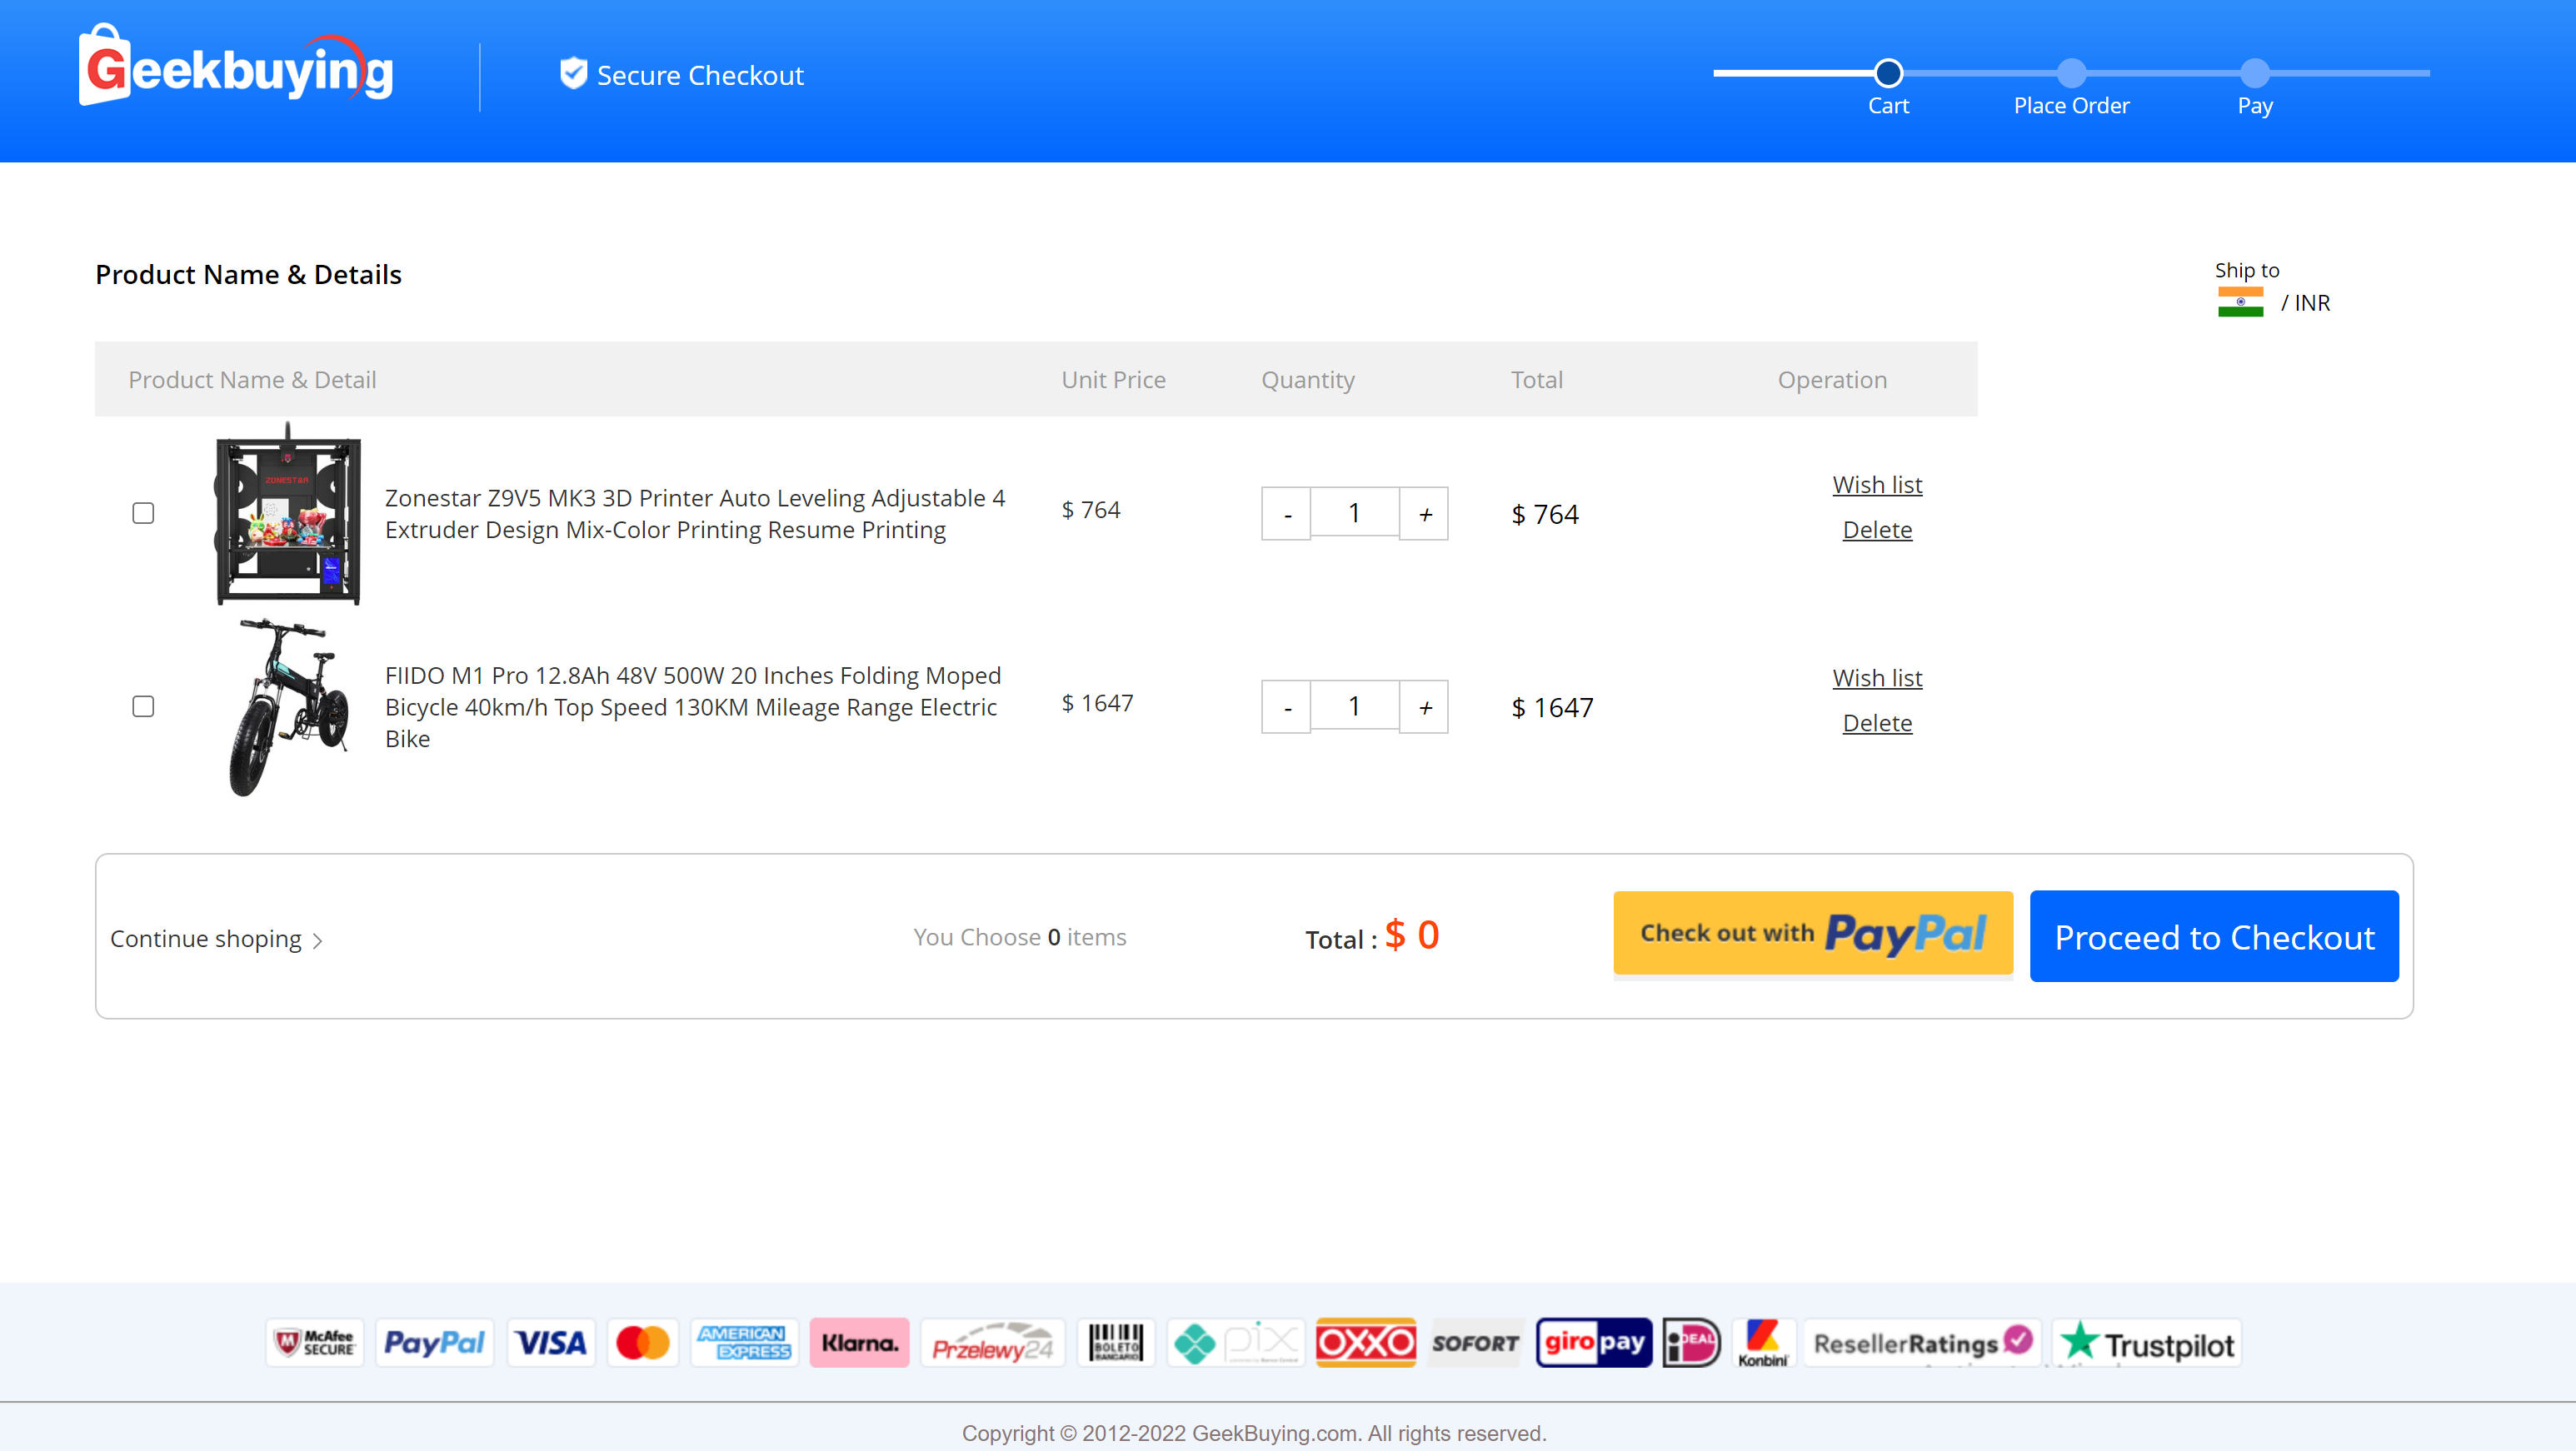Click FIIDO M1 Pro quantity field
This screenshot has width=2576, height=1451.
point(1355,705)
